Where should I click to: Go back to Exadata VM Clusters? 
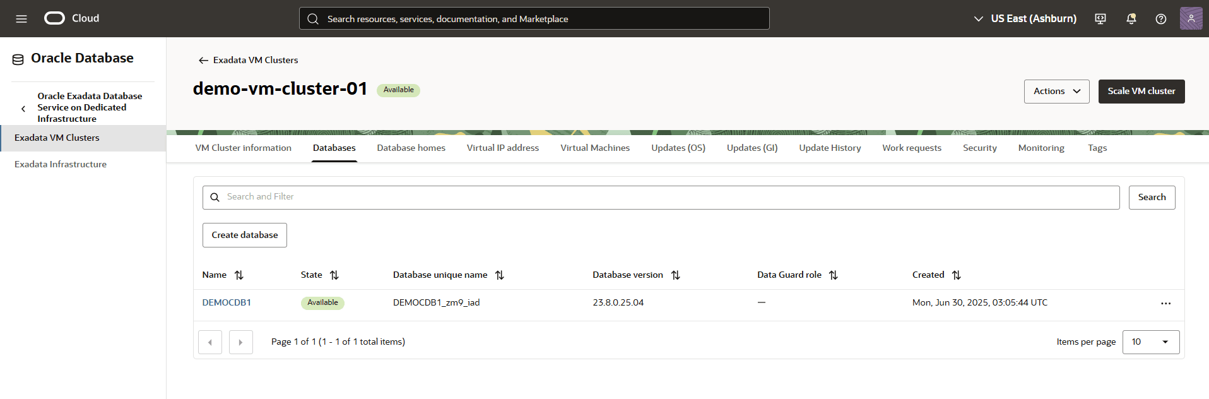(x=248, y=61)
